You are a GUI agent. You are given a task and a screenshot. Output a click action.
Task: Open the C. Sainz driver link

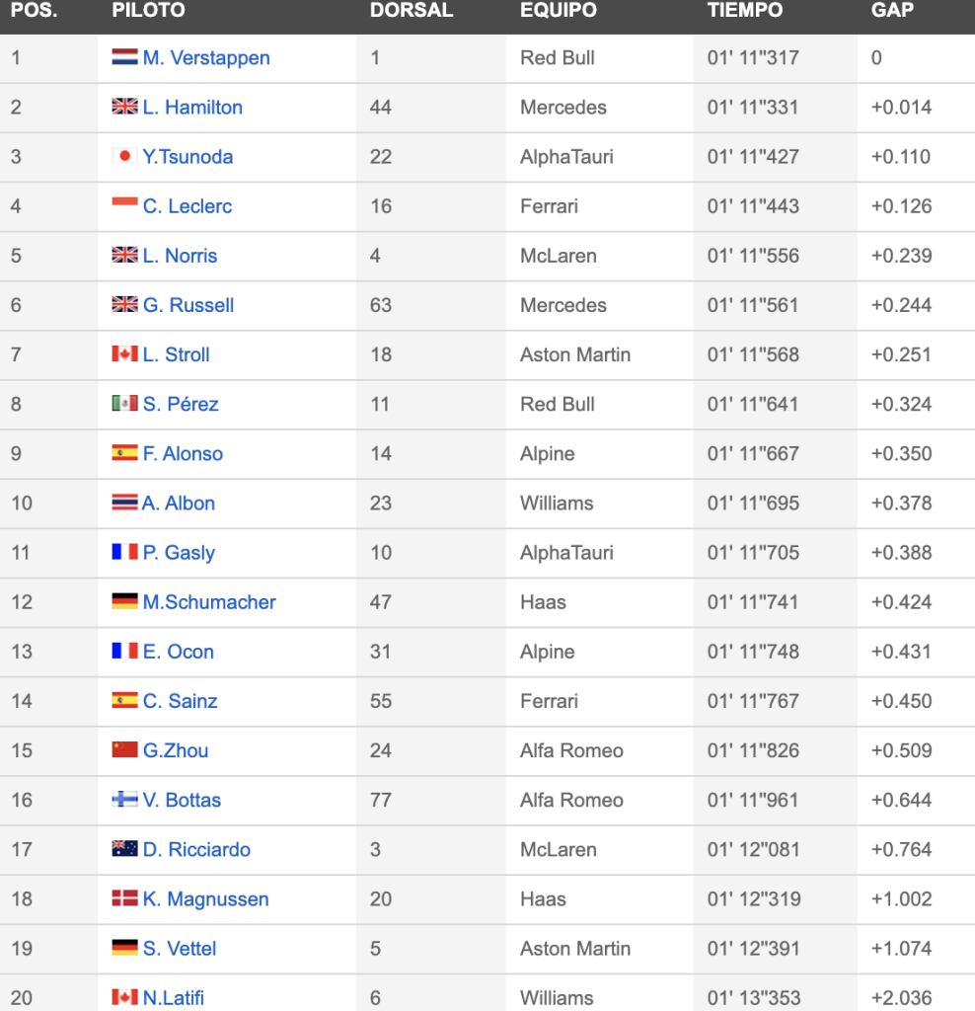click(181, 701)
